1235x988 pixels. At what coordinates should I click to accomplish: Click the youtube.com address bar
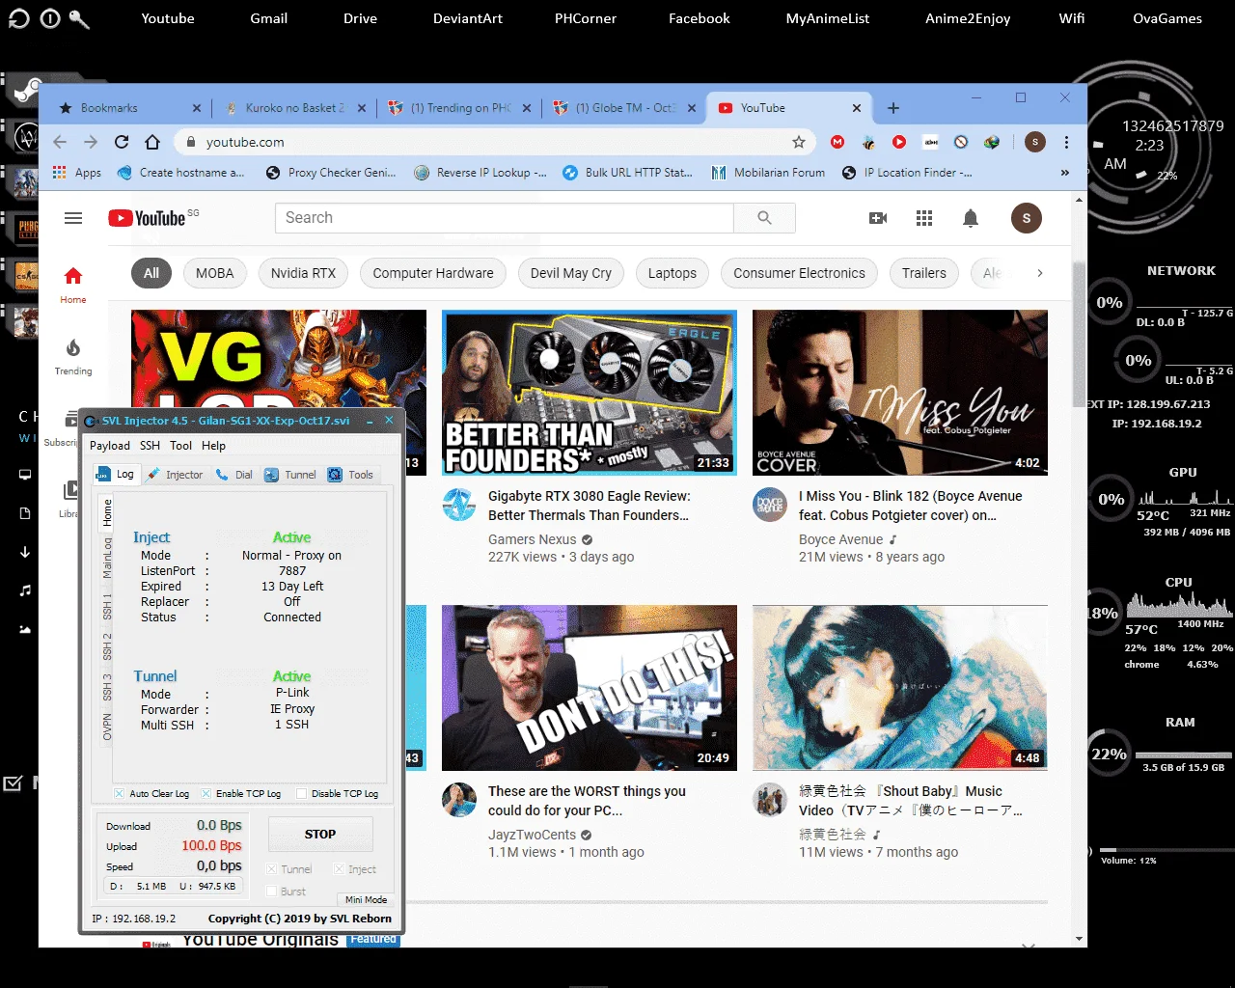[x=496, y=142]
